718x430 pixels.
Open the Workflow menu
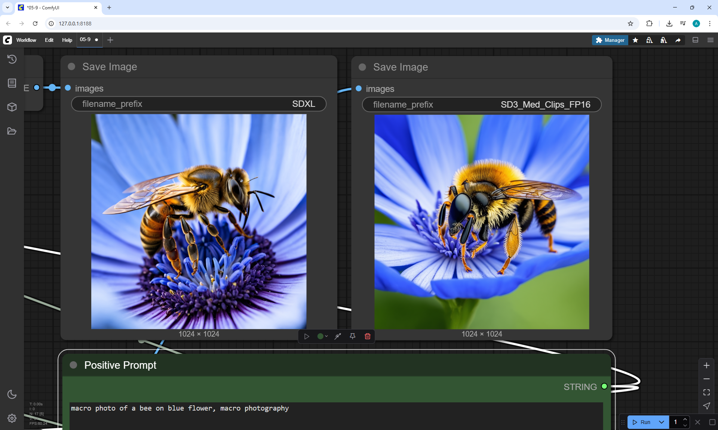26,40
